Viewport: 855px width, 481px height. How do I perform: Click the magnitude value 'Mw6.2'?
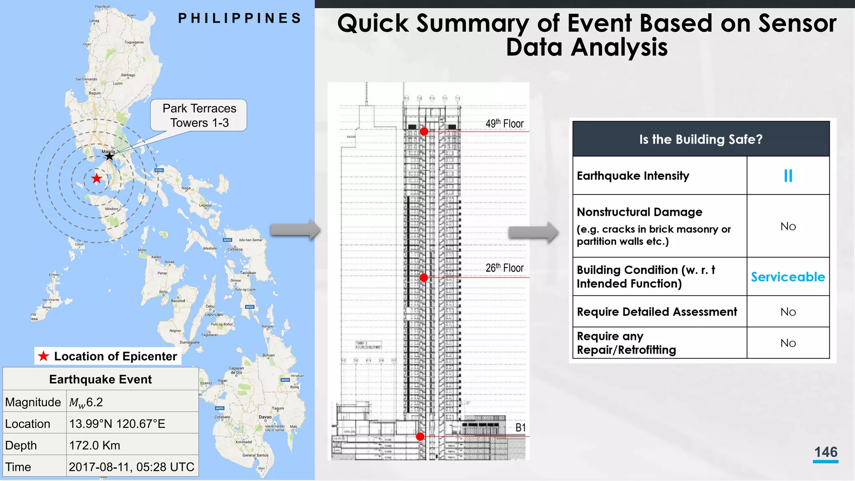pos(86,403)
